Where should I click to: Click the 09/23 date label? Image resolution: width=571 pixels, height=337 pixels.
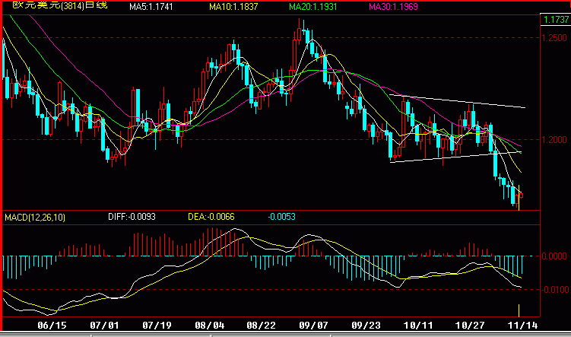[x=366, y=326]
